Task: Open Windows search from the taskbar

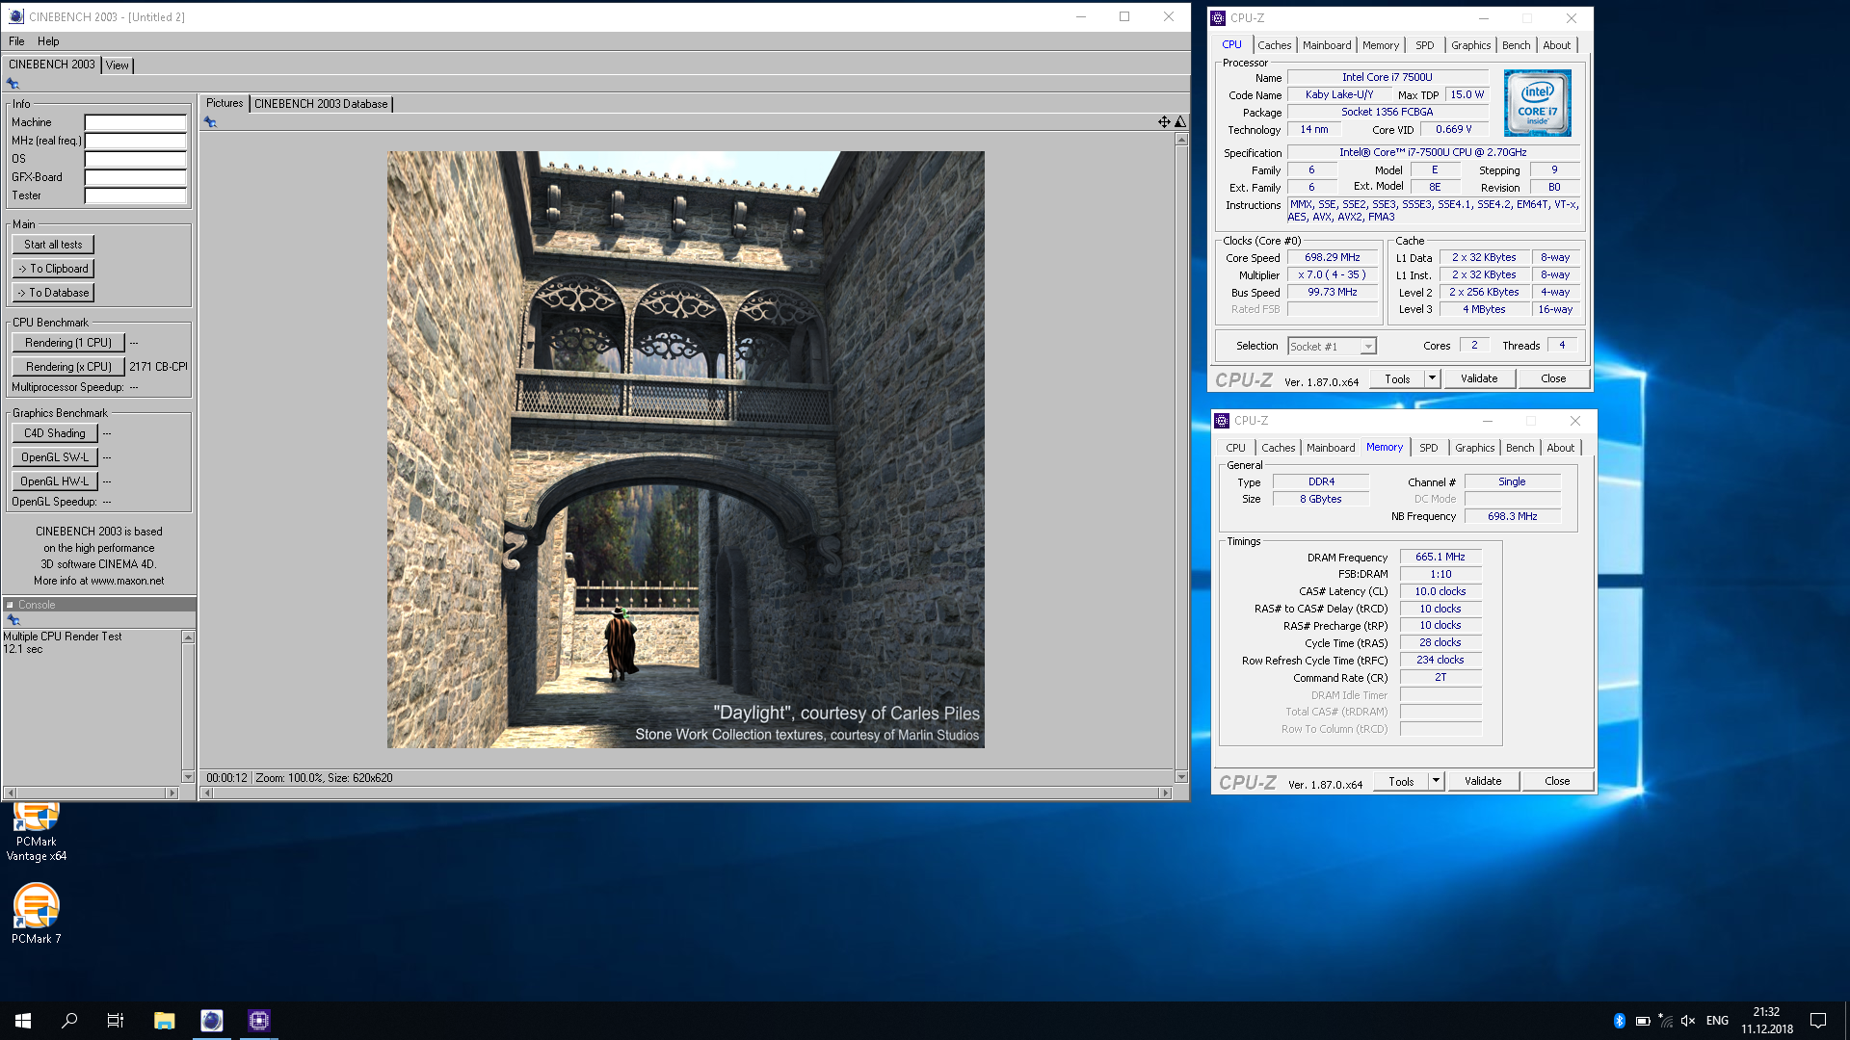Action: pyautogui.click(x=69, y=1021)
